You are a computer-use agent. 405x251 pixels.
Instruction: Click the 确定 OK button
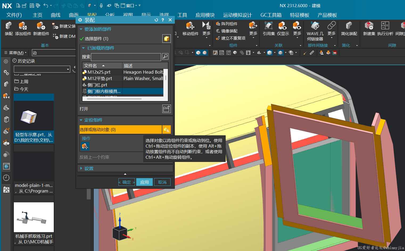click(127, 182)
